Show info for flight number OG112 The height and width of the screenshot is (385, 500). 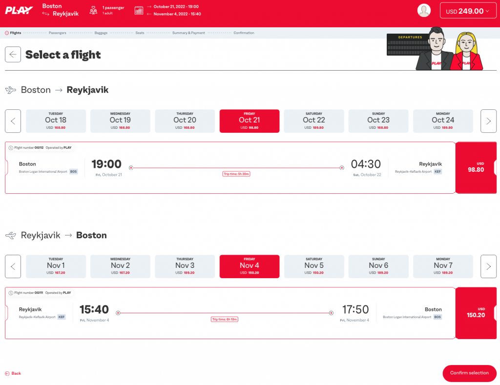click(11, 147)
